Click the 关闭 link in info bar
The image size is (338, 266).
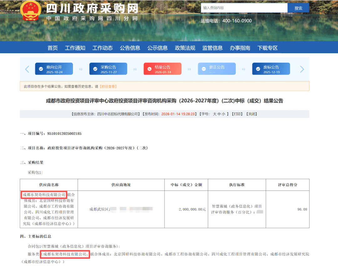[x=251, y=114]
